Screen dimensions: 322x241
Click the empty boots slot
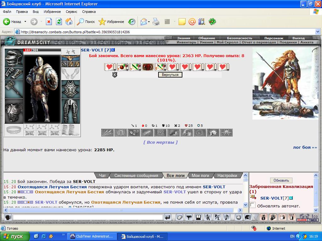[70, 130]
